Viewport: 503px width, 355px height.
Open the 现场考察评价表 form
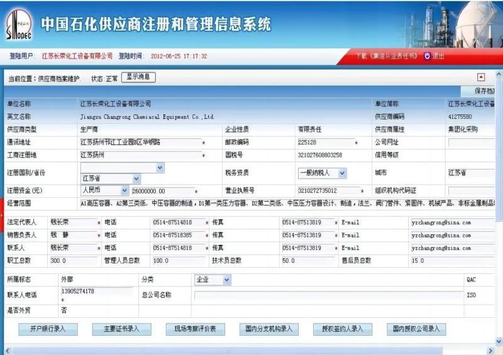[195, 329]
